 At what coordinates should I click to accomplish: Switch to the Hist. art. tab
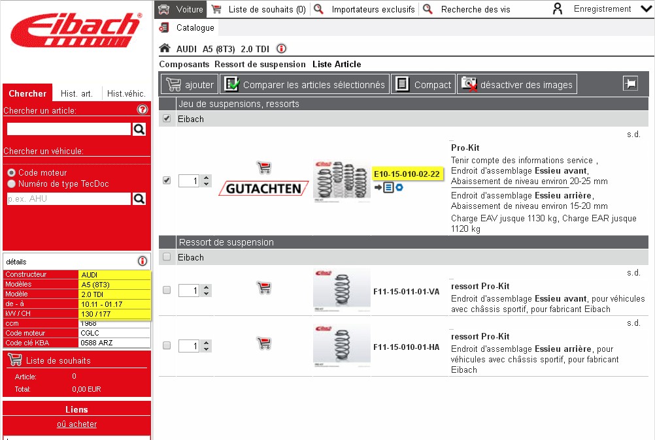click(76, 93)
